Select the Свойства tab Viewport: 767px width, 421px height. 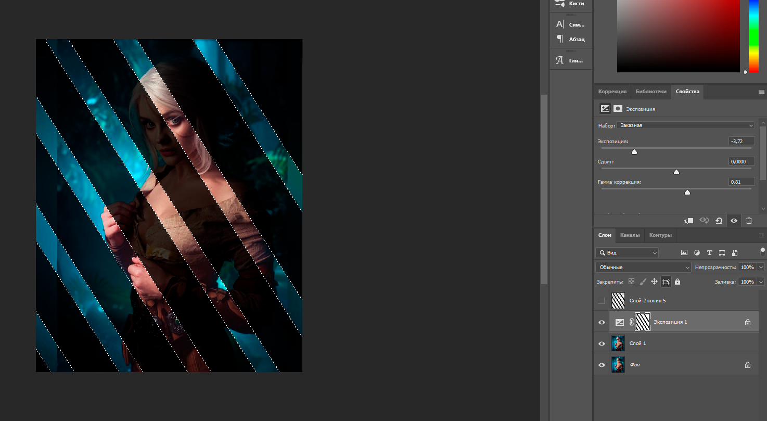click(687, 92)
